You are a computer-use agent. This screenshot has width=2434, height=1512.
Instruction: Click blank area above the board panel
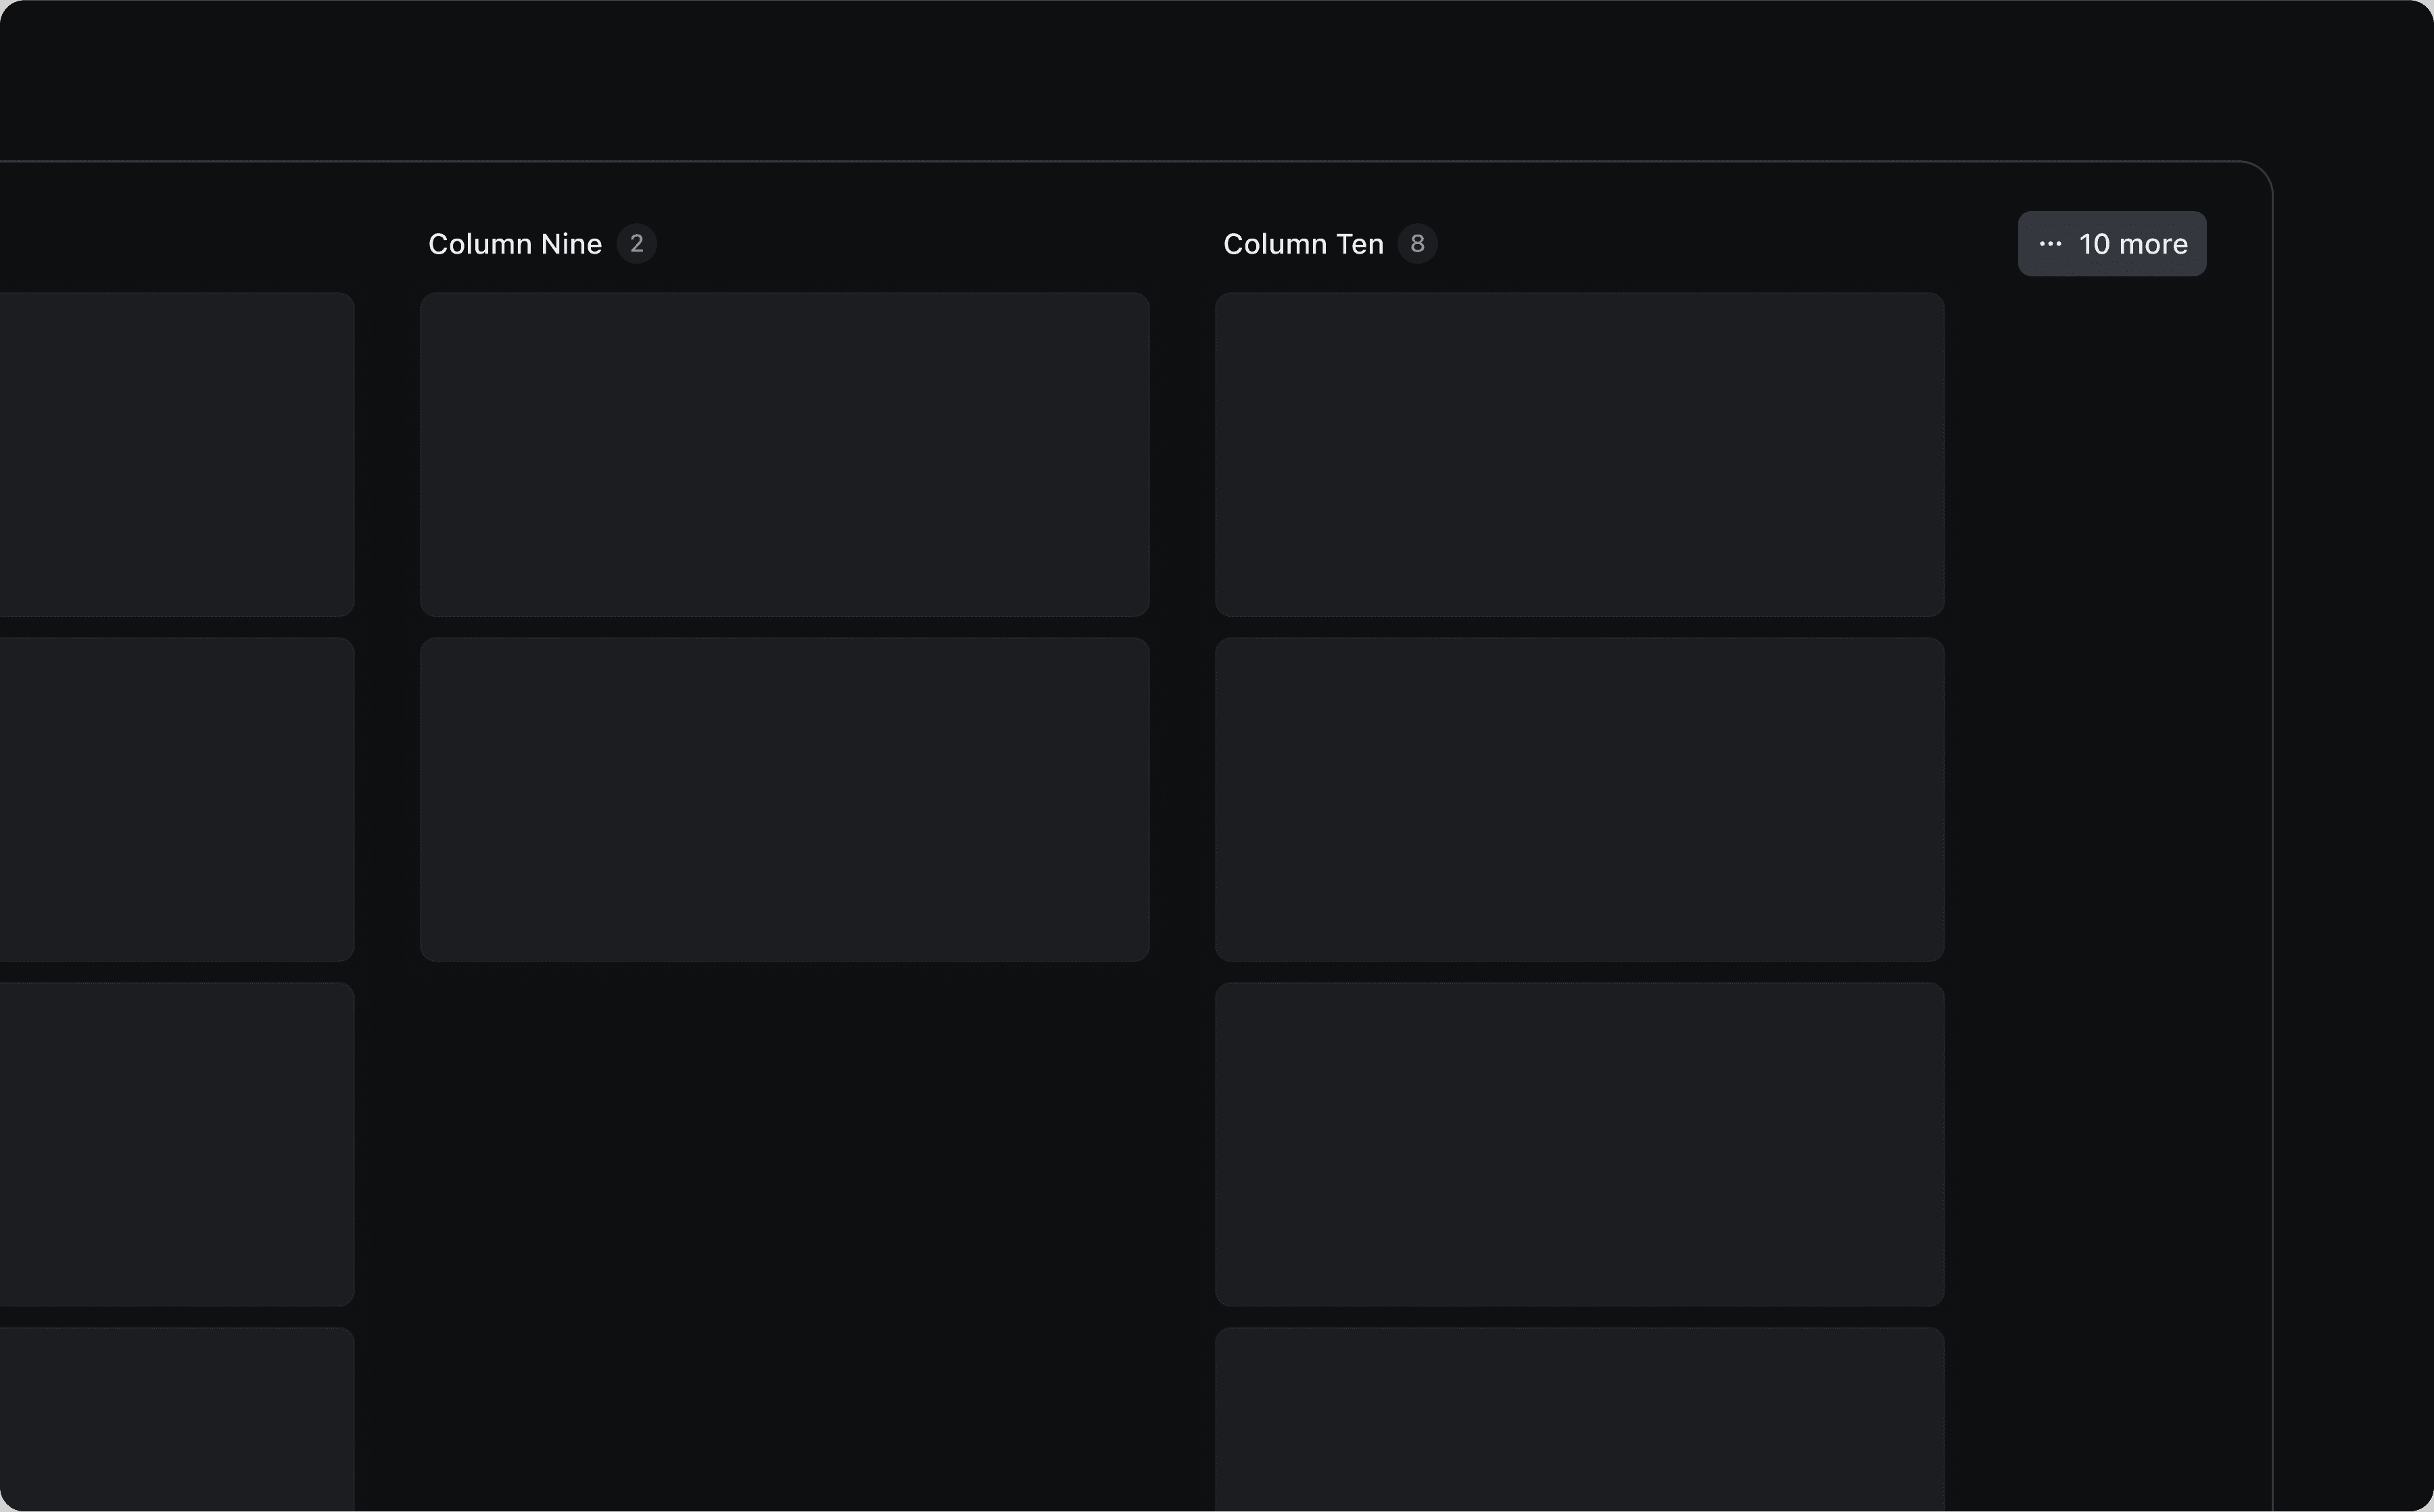[1199, 80]
